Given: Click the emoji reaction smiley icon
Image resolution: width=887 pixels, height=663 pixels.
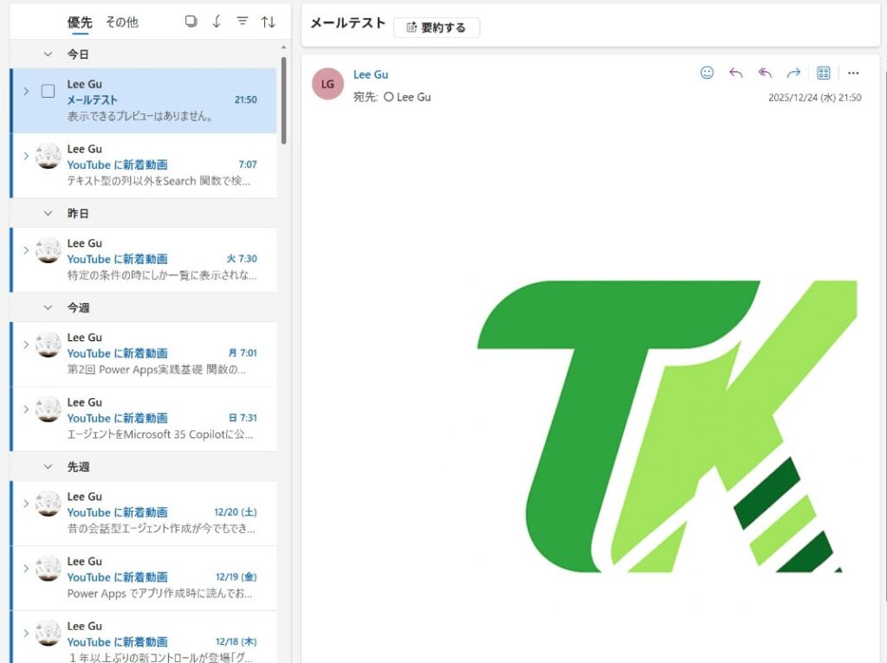Looking at the screenshot, I should (707, 74).
